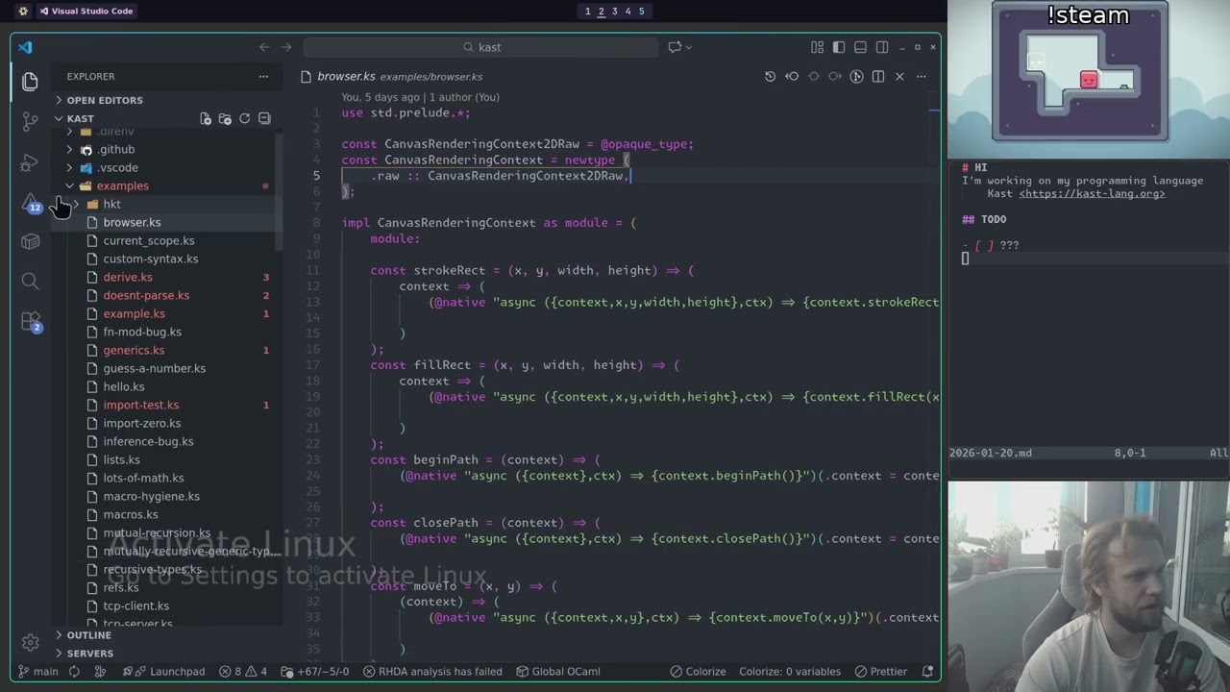Toggle Colorize in the status bar
Image resolution: width=1230 pixels, height=692 pixels.
click(698, 672)
